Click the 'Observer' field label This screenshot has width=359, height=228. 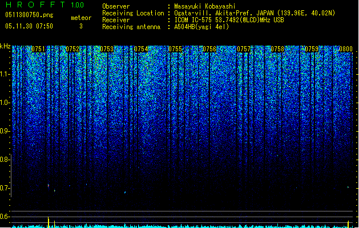[x=116, y=6]
